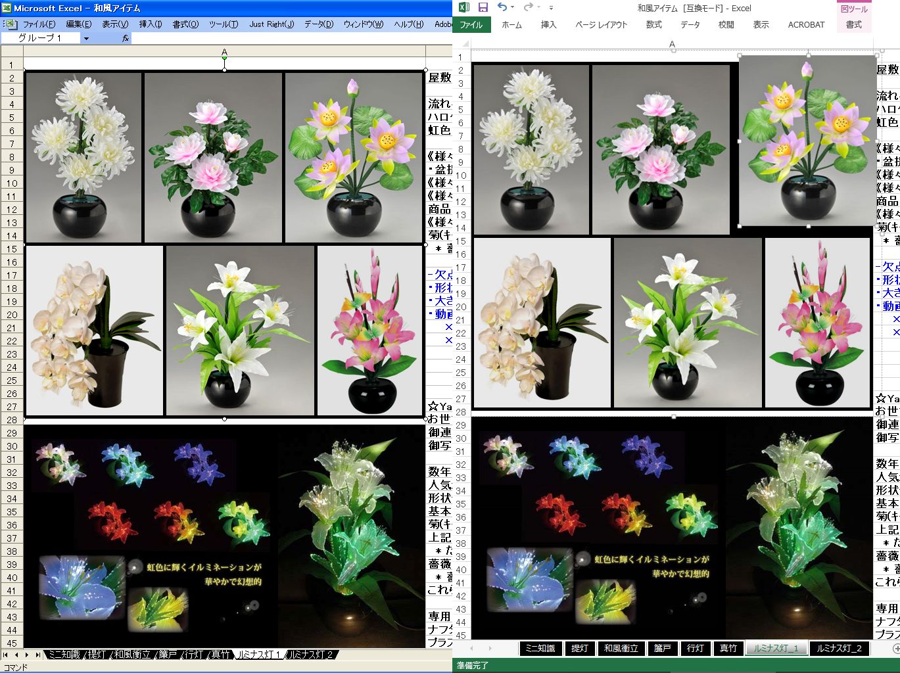
Task: Open the 表示(V) menu in old Excel
Action: pyautogui.click(x=115, y=24)
